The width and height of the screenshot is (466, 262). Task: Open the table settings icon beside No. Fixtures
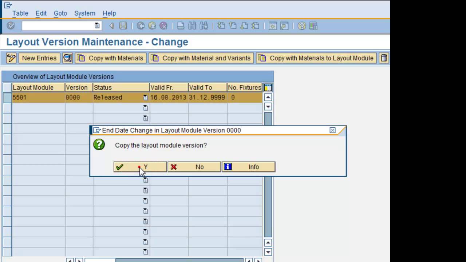click(268, 87)
